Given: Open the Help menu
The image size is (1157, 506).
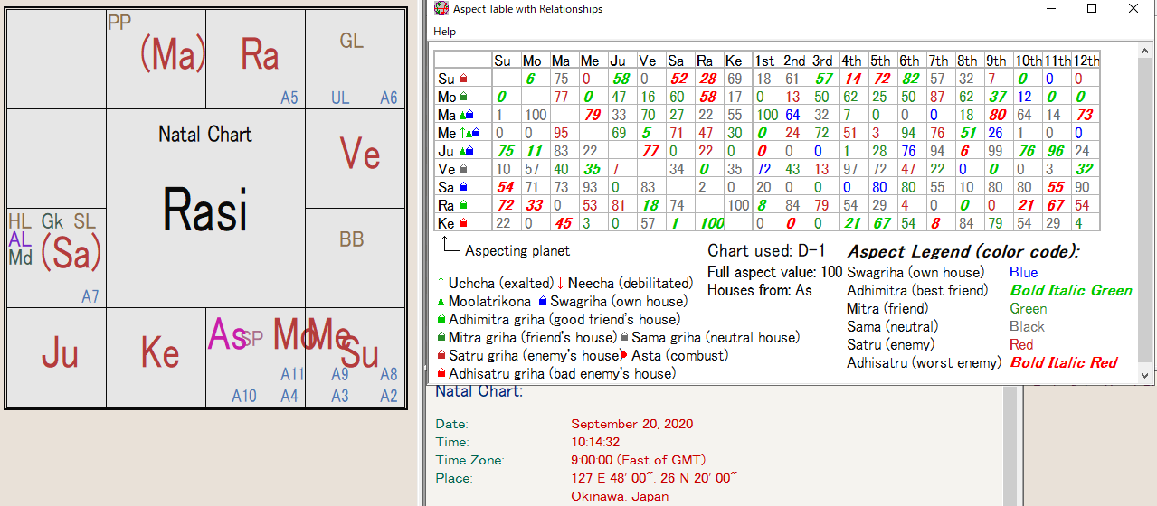Looking at the screenshot, I should pyautogui.click(x=444, y=32).
